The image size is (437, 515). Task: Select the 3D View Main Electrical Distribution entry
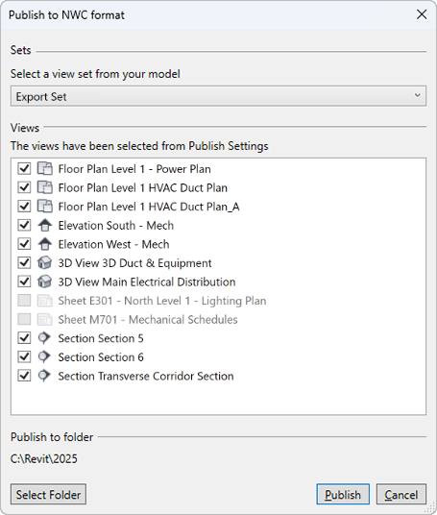(147, 282)
